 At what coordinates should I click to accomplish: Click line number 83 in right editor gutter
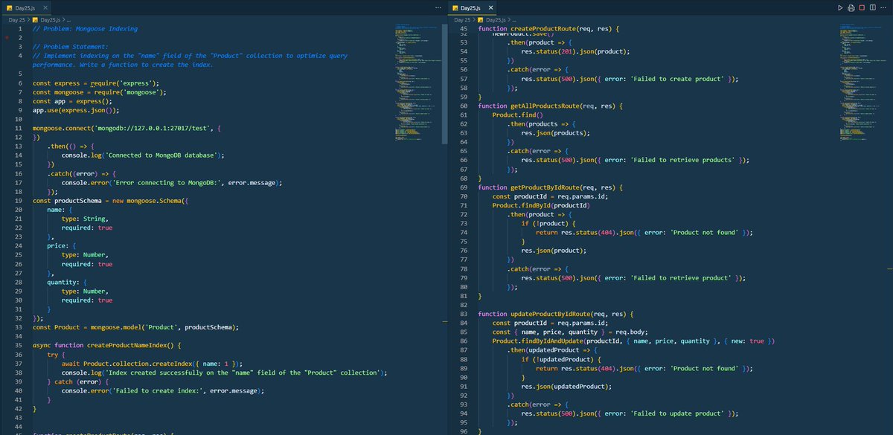[x=465, y=313]
